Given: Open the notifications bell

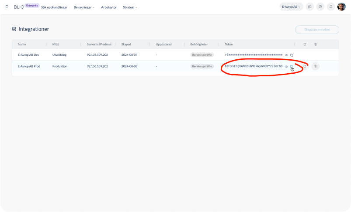Looking at the screenshot, I should 330,7.
